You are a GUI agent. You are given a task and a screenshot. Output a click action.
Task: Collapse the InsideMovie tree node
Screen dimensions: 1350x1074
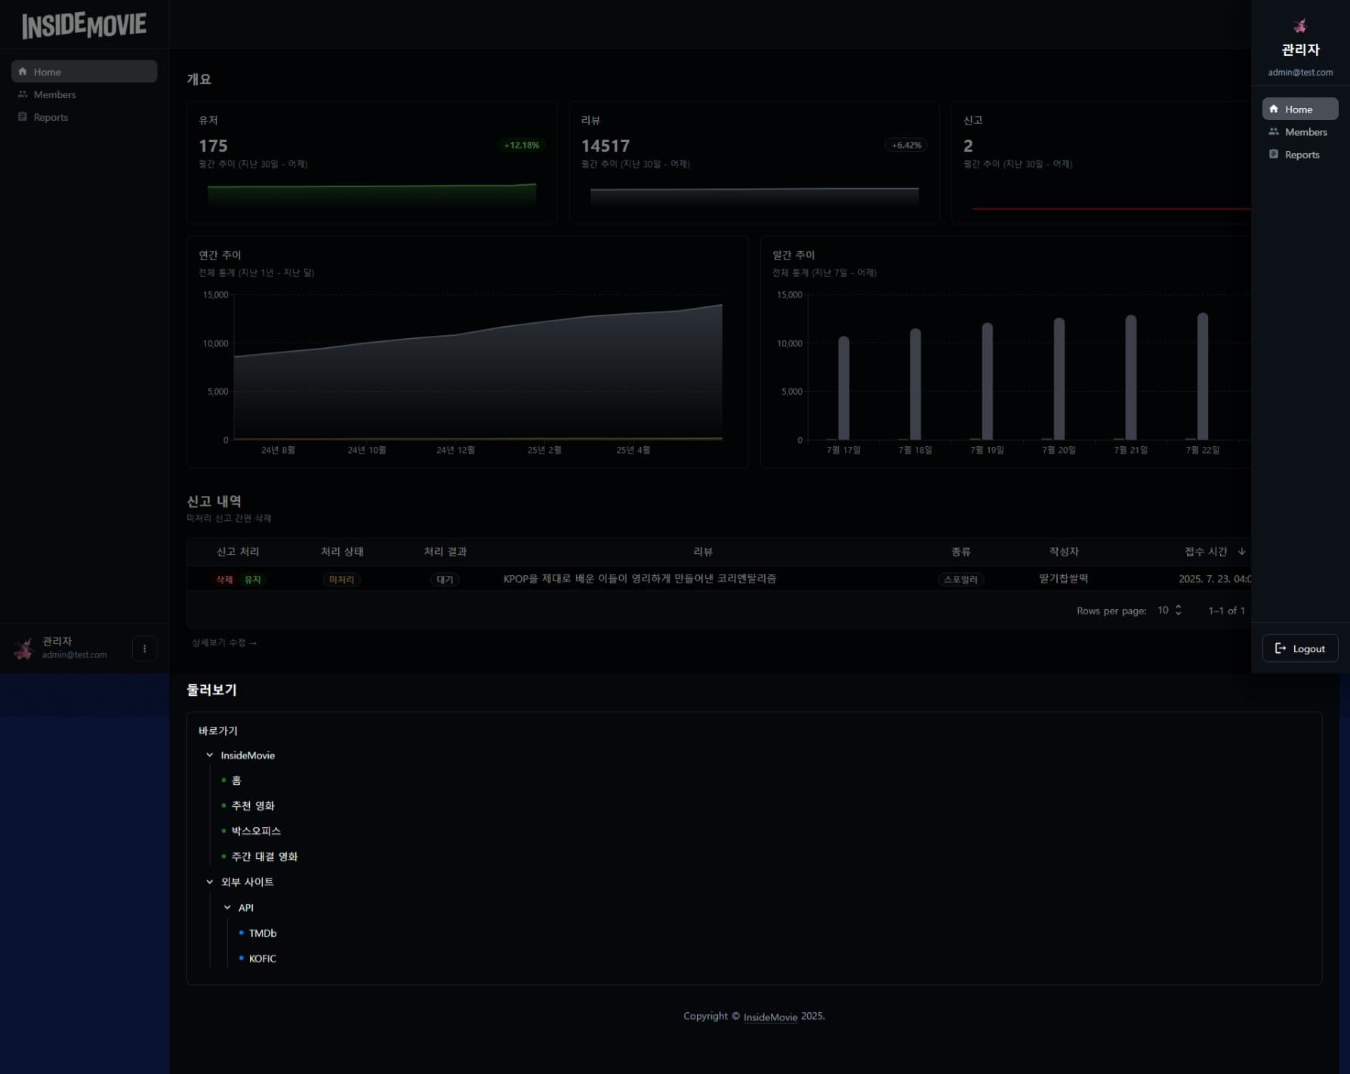pos(210,755)
